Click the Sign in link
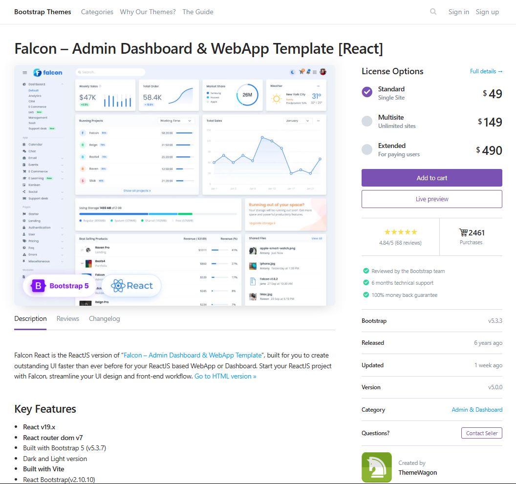The height and width of the screenshot is (484, 516). point(459,12)
